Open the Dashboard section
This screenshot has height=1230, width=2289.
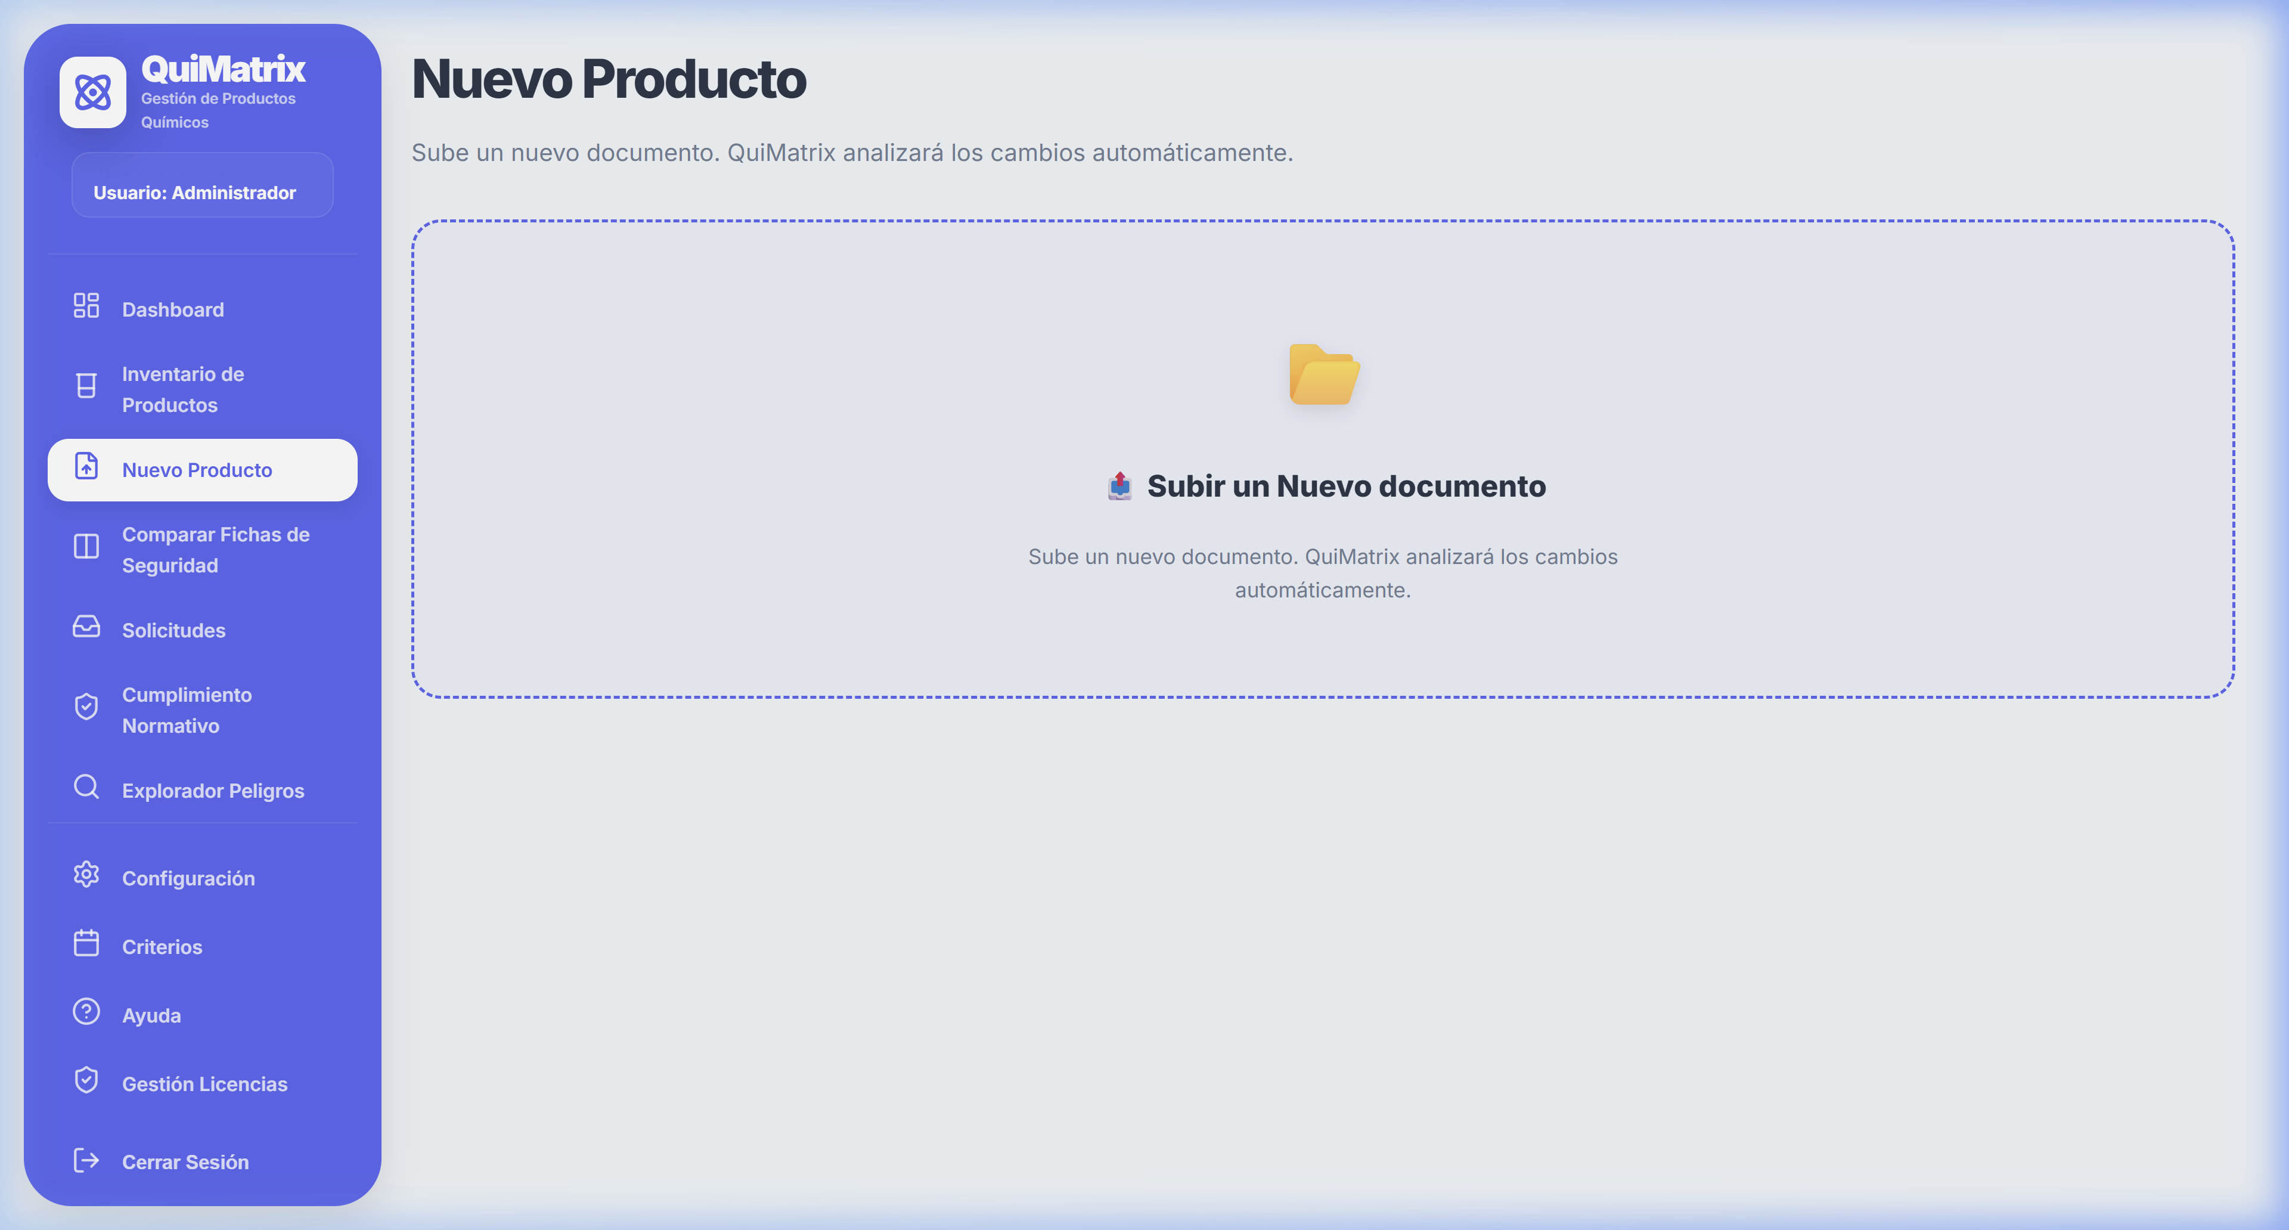point(172,308)
